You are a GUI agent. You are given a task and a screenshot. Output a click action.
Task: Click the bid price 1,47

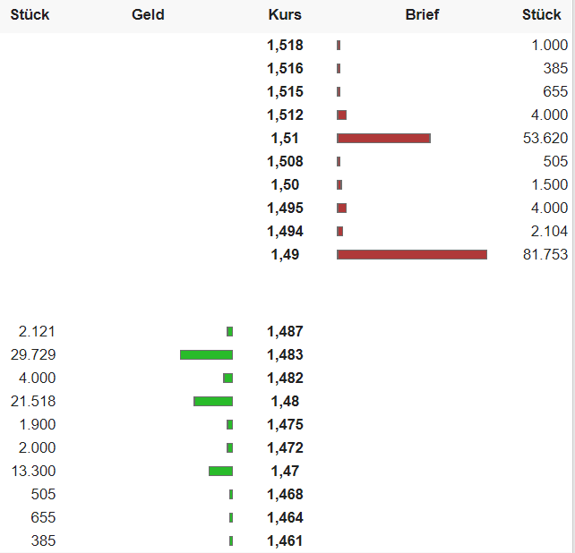point(285,471)
